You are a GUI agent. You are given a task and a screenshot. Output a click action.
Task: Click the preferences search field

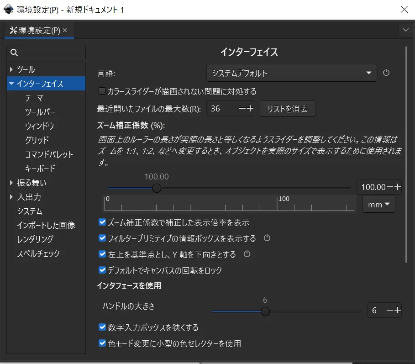point(46,53)
